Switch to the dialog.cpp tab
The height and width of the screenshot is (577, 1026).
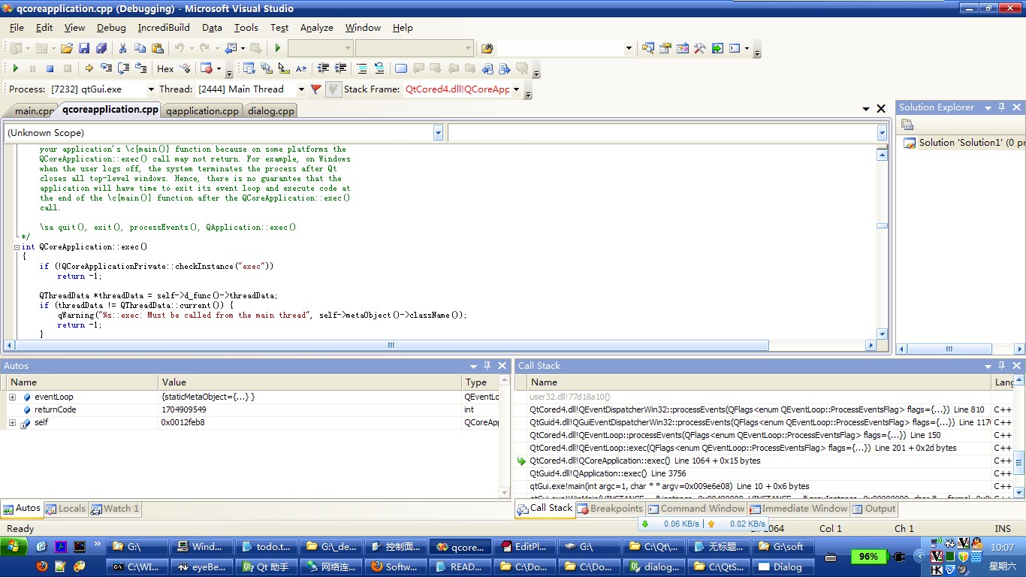click(270, 110)
